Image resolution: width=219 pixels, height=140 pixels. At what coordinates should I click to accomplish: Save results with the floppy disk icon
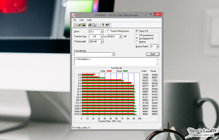click(84, 25)
